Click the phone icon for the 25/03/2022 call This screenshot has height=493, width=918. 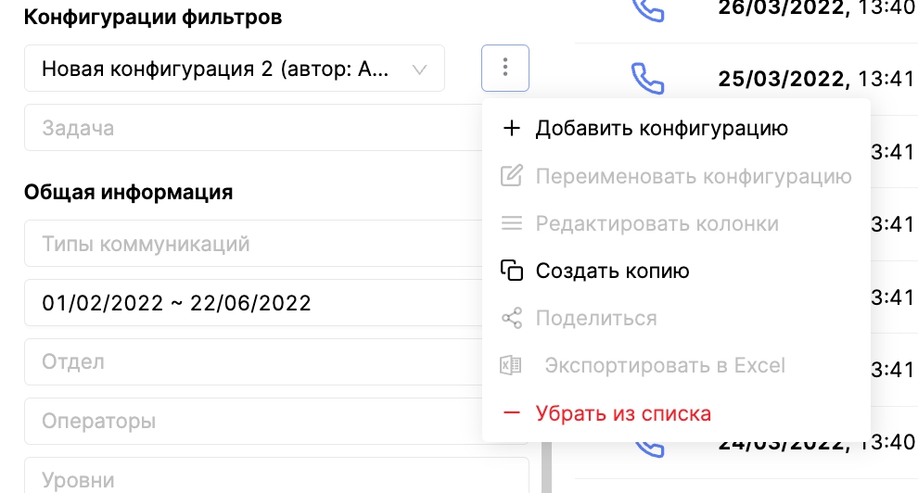[648, 77]
